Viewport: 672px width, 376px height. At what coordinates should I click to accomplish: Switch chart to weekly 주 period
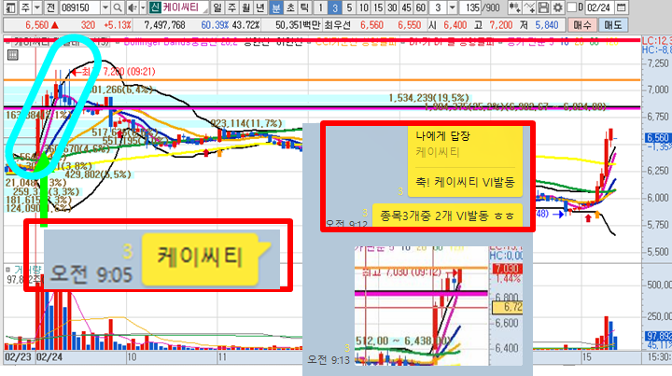(231, 7)
